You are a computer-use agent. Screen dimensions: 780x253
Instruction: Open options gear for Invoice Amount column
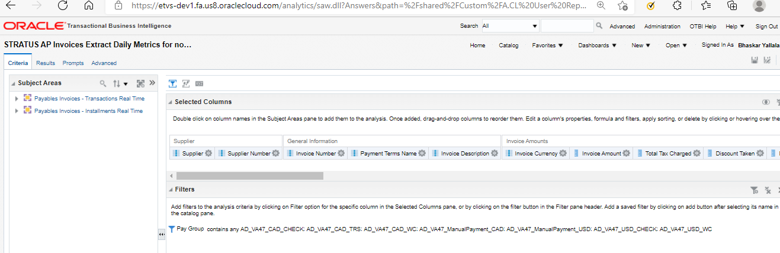627,153
